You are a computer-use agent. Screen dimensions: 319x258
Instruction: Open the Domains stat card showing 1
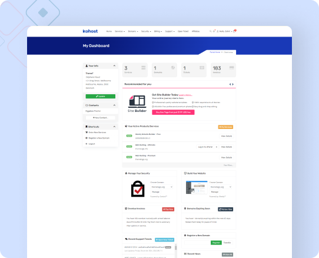click(x=164, y=70)
